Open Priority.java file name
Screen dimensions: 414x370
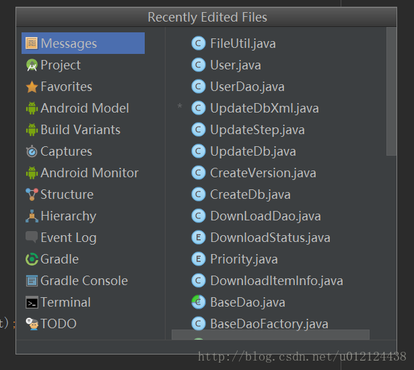coord(244,259)
